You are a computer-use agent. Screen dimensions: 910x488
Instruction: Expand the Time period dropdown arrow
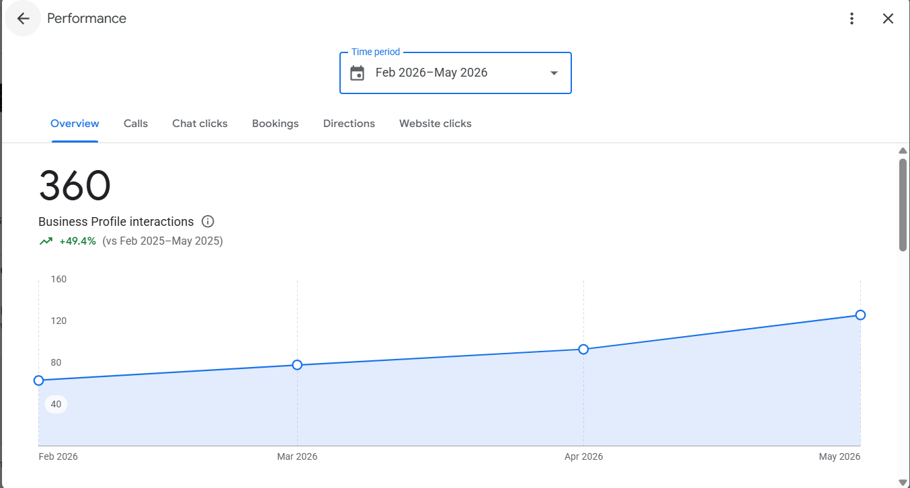(554, 73)
